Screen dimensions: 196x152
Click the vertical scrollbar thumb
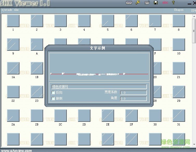(194, 31)
